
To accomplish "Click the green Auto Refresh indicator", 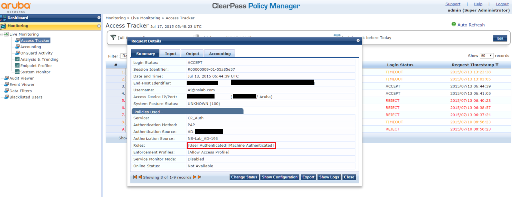I will pyautogui.click(x=454, y=24).
